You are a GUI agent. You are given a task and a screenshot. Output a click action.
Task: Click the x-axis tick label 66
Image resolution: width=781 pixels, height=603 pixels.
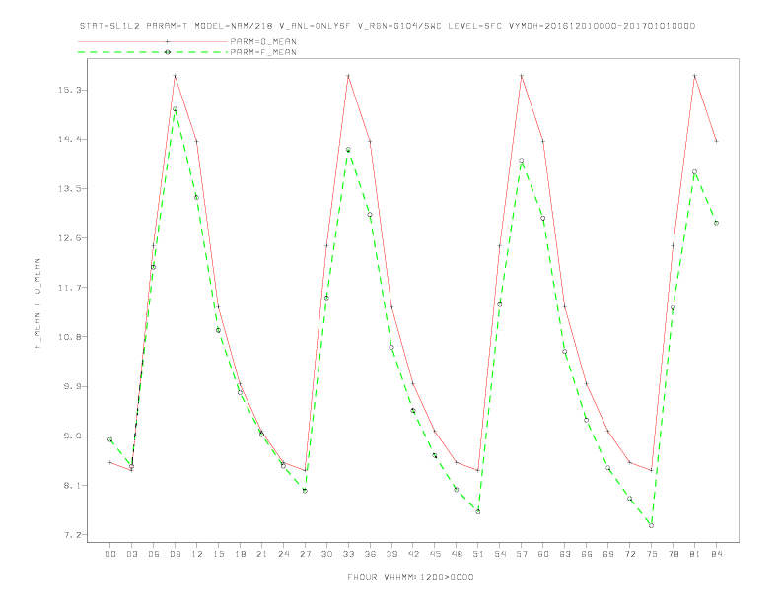pyautogui.click(x=587, y=554)
